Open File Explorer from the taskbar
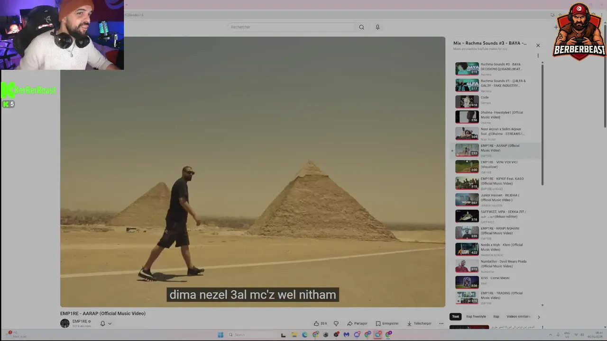The height and width of the screenshot is (341, 607). point(294,335)
